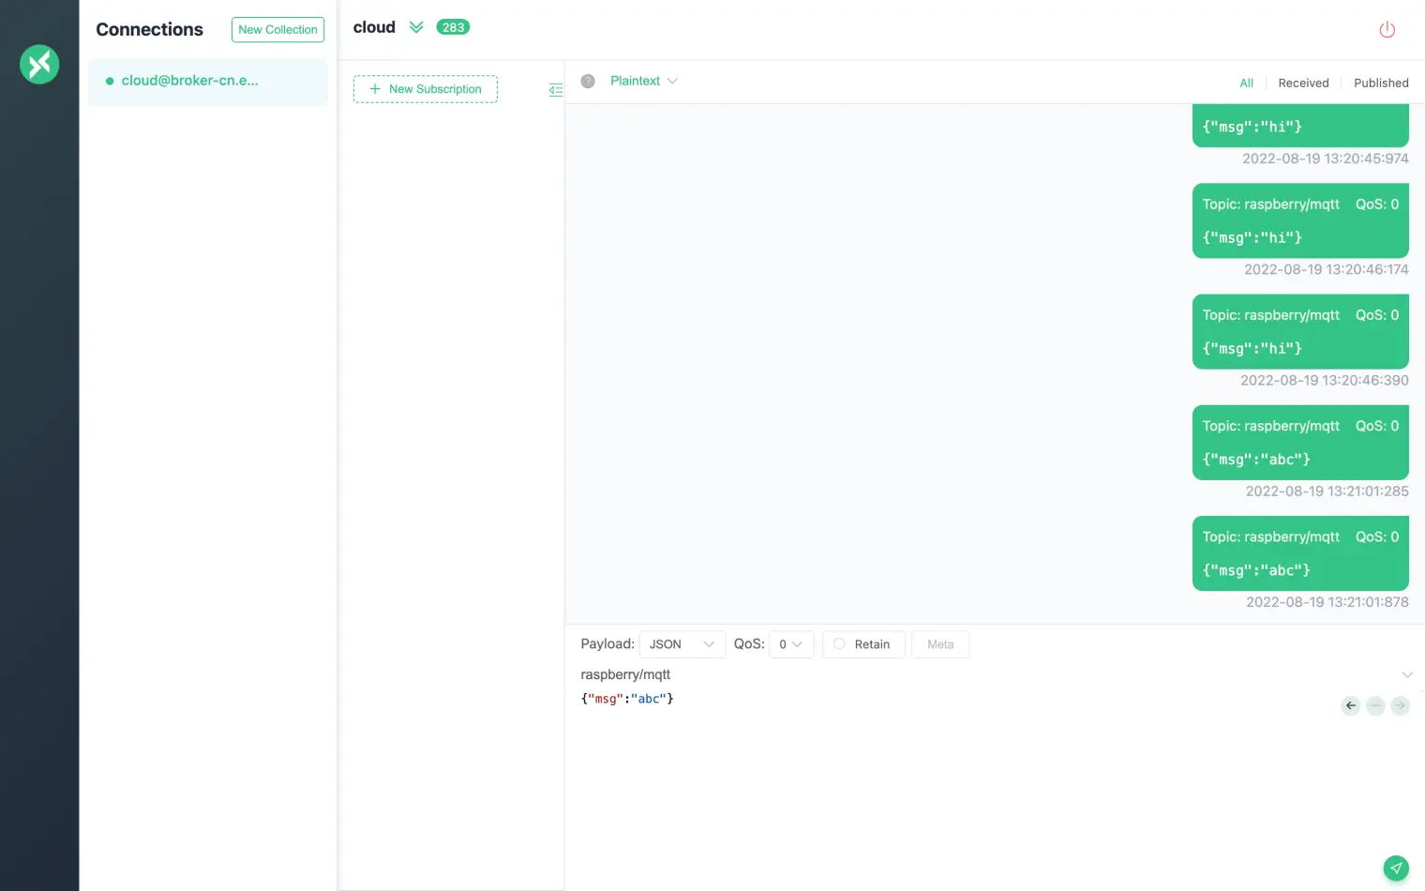Open the QoS level dropdown
This screenshot has width=1425, height=891.
(x=791, y=644)
